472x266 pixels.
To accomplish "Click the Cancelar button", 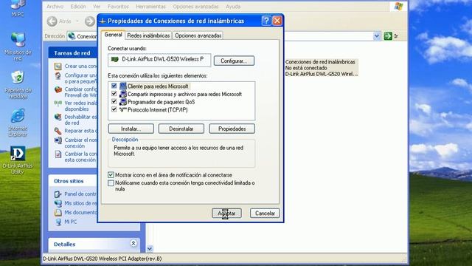I will tap(265, 214).
